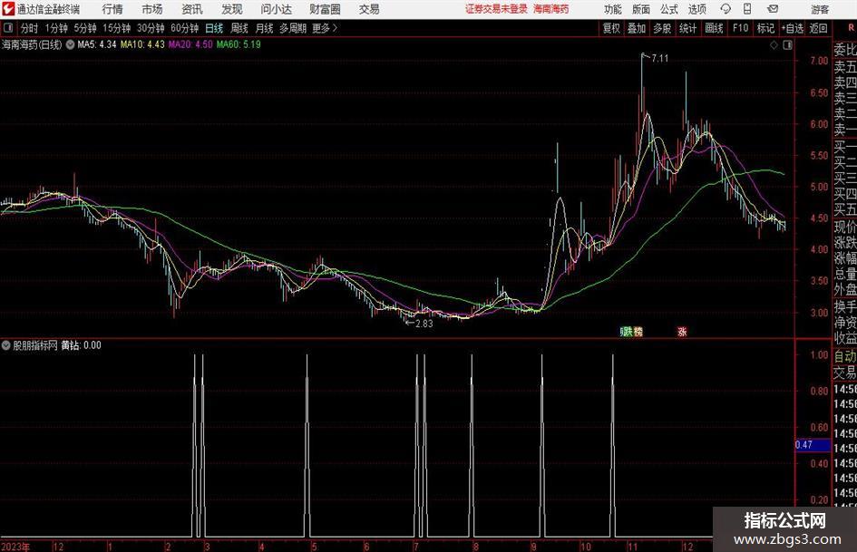Click the red 涨 marker on the chart
The height and width of the screenshot is (552, 857).
[x=682, y=331]
